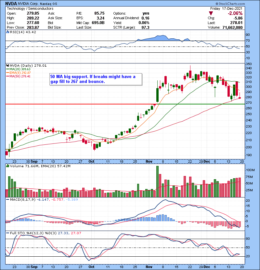Click the Prev Close value 283.87
Viewport: 260px width, 270px height.
[33, 27]
